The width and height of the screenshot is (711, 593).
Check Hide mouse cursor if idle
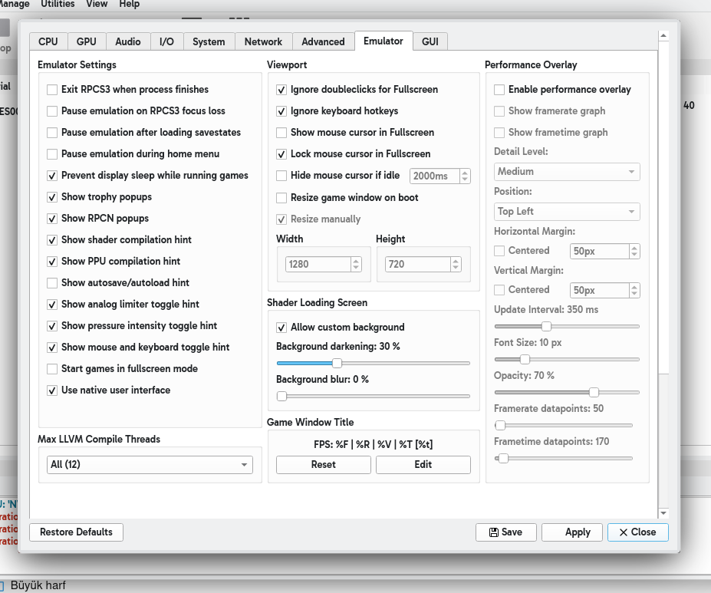pyautogui.click(x=281, y=176)
